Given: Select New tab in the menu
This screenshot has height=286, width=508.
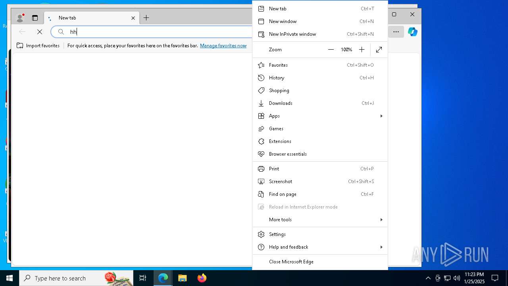Looking at the screenshot, I should pos(320,9).
